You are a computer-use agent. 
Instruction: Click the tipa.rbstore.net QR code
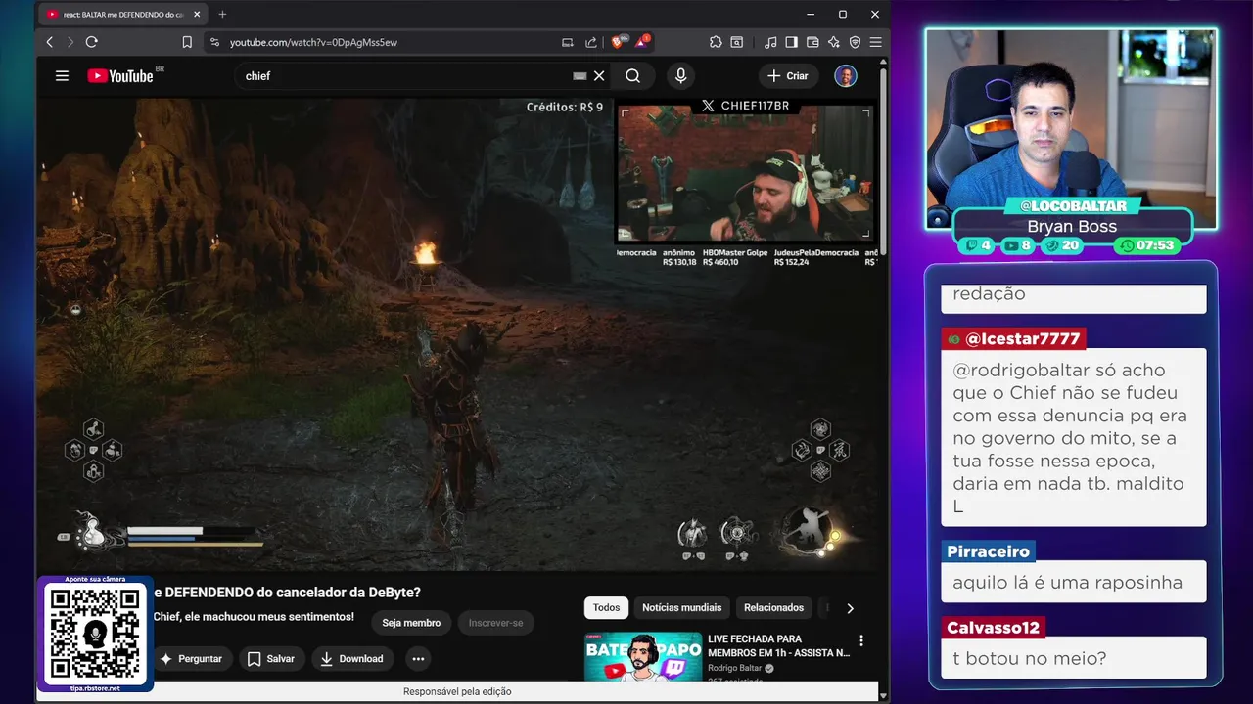pyautogui.click(x=95, y=636)
